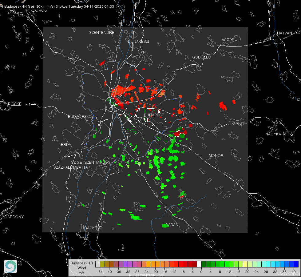The height and width of the screenshot is (277, 301).
Task: Click the radar title text Budapest-HR Szél
Action: point(19,6)
